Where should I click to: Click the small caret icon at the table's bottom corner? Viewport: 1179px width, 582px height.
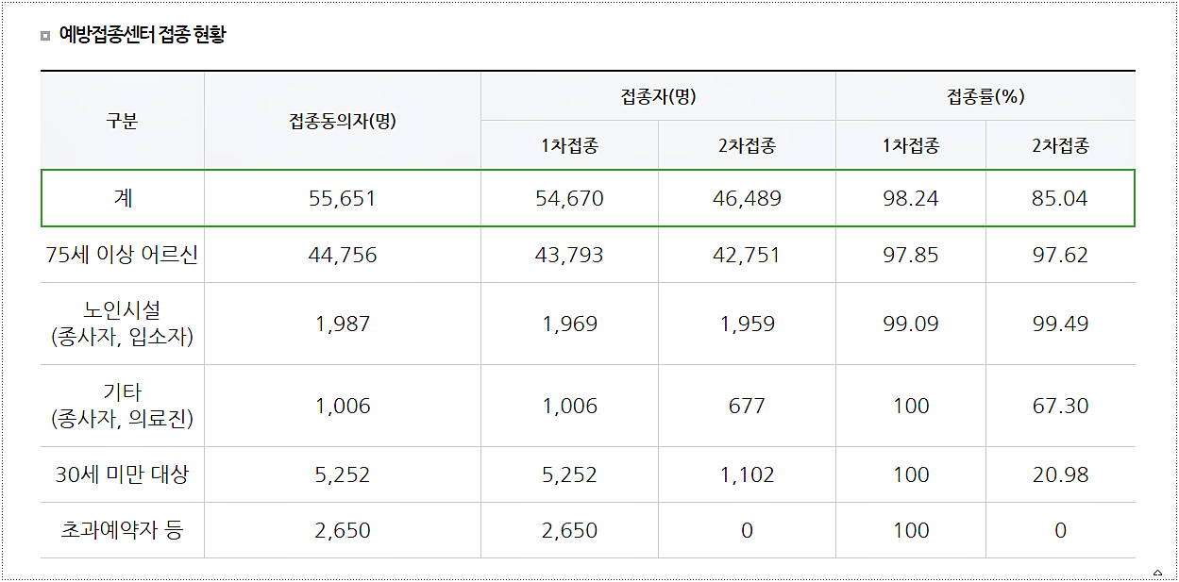[x=1157, y=573]
